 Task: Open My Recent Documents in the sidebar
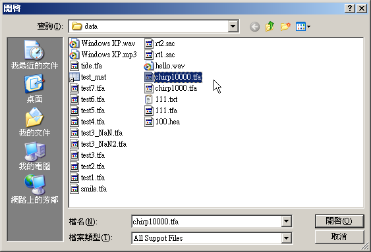[x=34, y=55]
